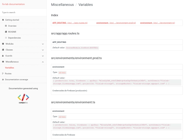This screenshot has height=140, width=187.
Task: Collapse the Miscellaneous chevron
Action: point(43,62)
